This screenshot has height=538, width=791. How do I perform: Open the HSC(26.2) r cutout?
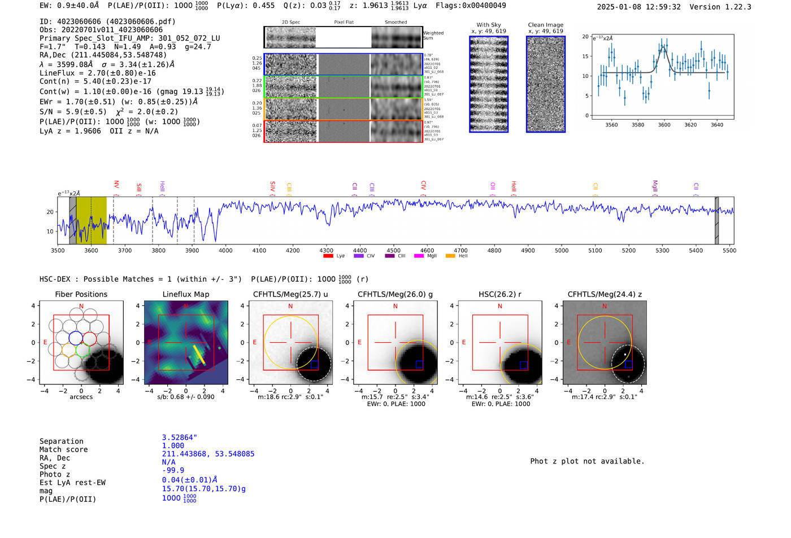click(500, 343)
